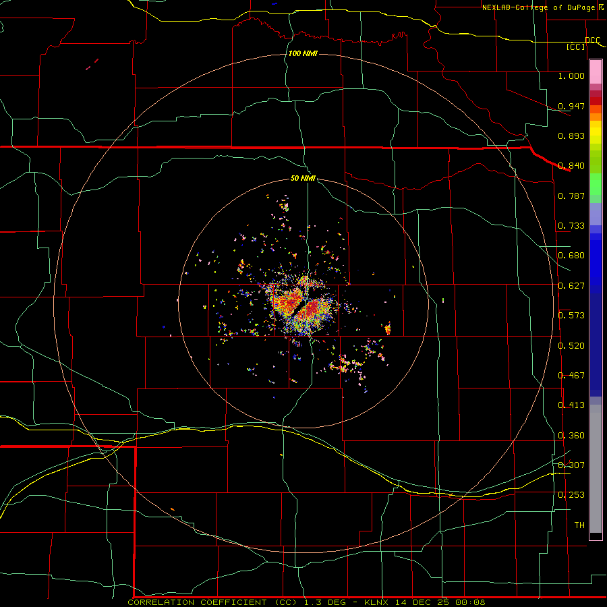Click the 0.360 legend value

[571, 436]
